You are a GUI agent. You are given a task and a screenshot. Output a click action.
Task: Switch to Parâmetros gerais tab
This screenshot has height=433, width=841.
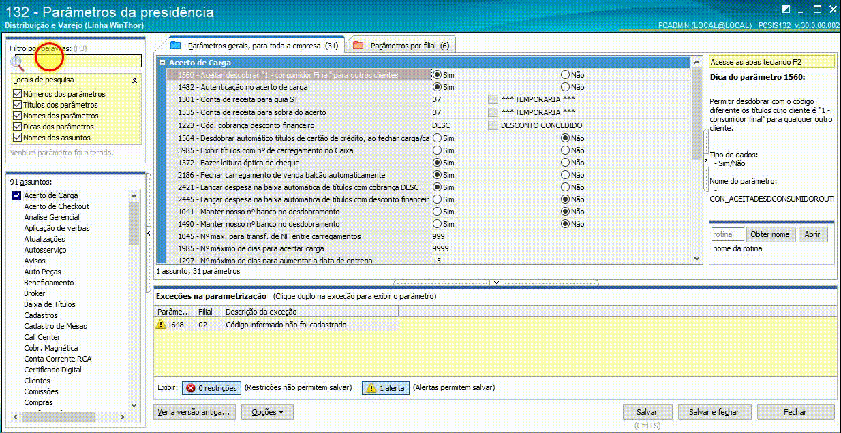coord(254,46)
